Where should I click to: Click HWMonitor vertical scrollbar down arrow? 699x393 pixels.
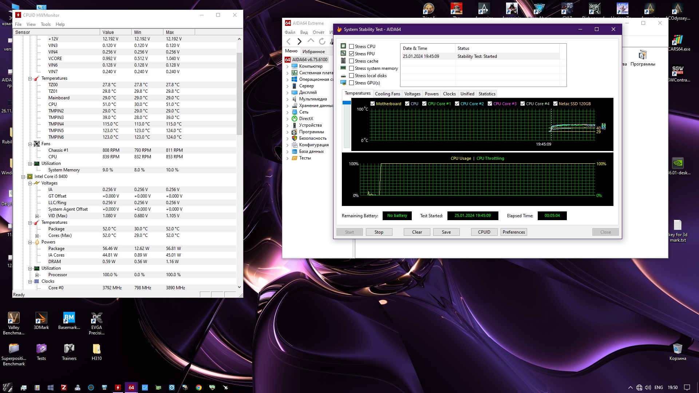click(239, 287)
